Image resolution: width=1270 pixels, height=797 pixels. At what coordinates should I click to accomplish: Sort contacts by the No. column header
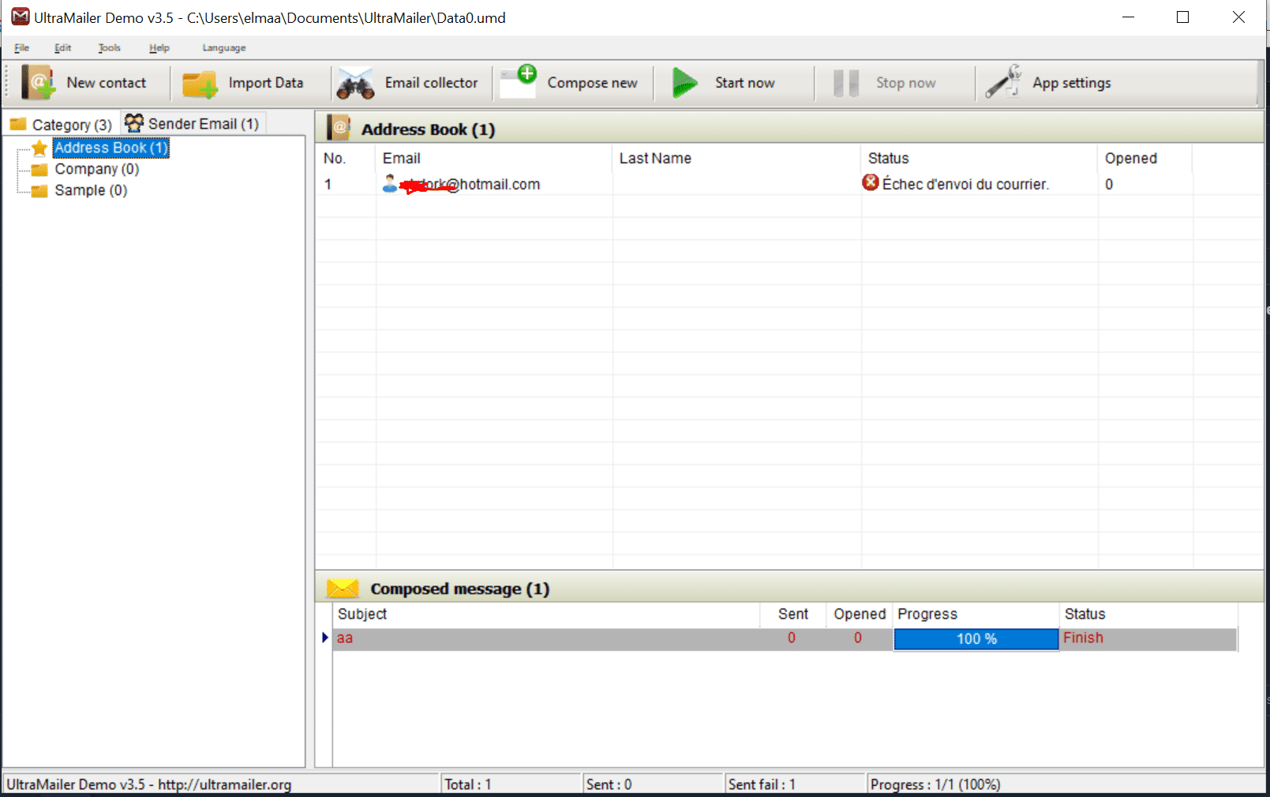click(x=345, y=158)
